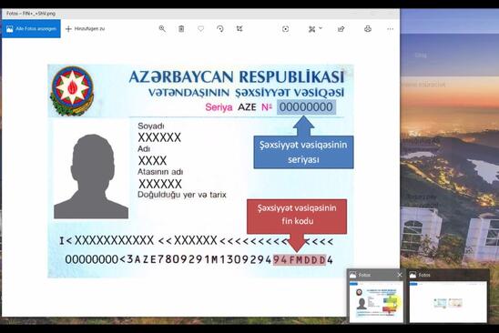Viewport: 499px width, 333px height.
Task: Print the image with printer icon
Action: 368,29
